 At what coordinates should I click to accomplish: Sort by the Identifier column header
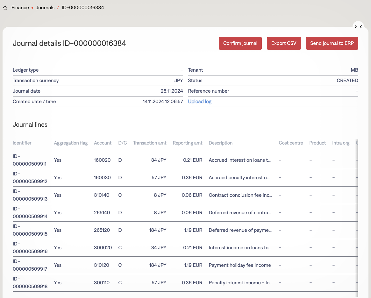[x=22, y=143]
